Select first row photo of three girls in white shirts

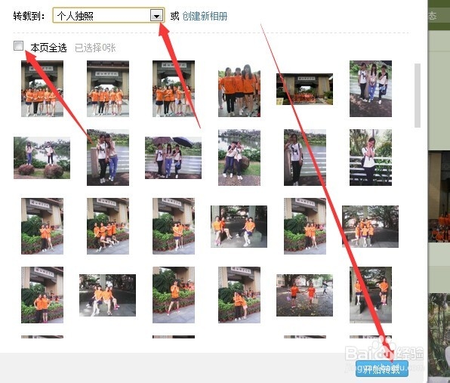pyautogui.click(x=371, y=88)
